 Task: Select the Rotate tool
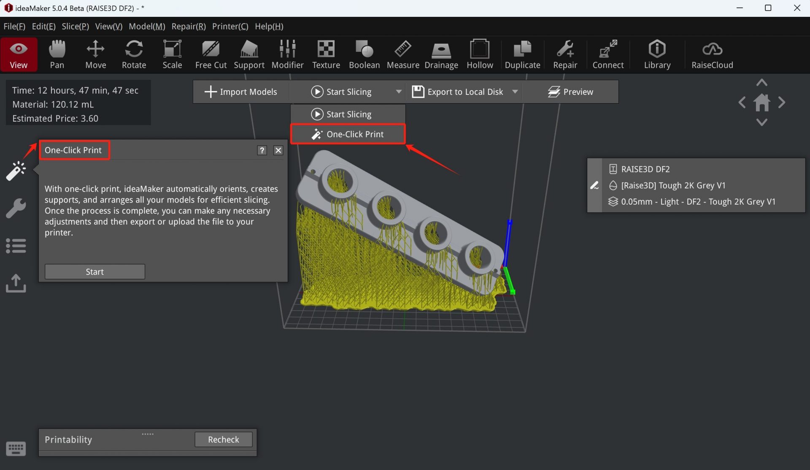point(134,54)
